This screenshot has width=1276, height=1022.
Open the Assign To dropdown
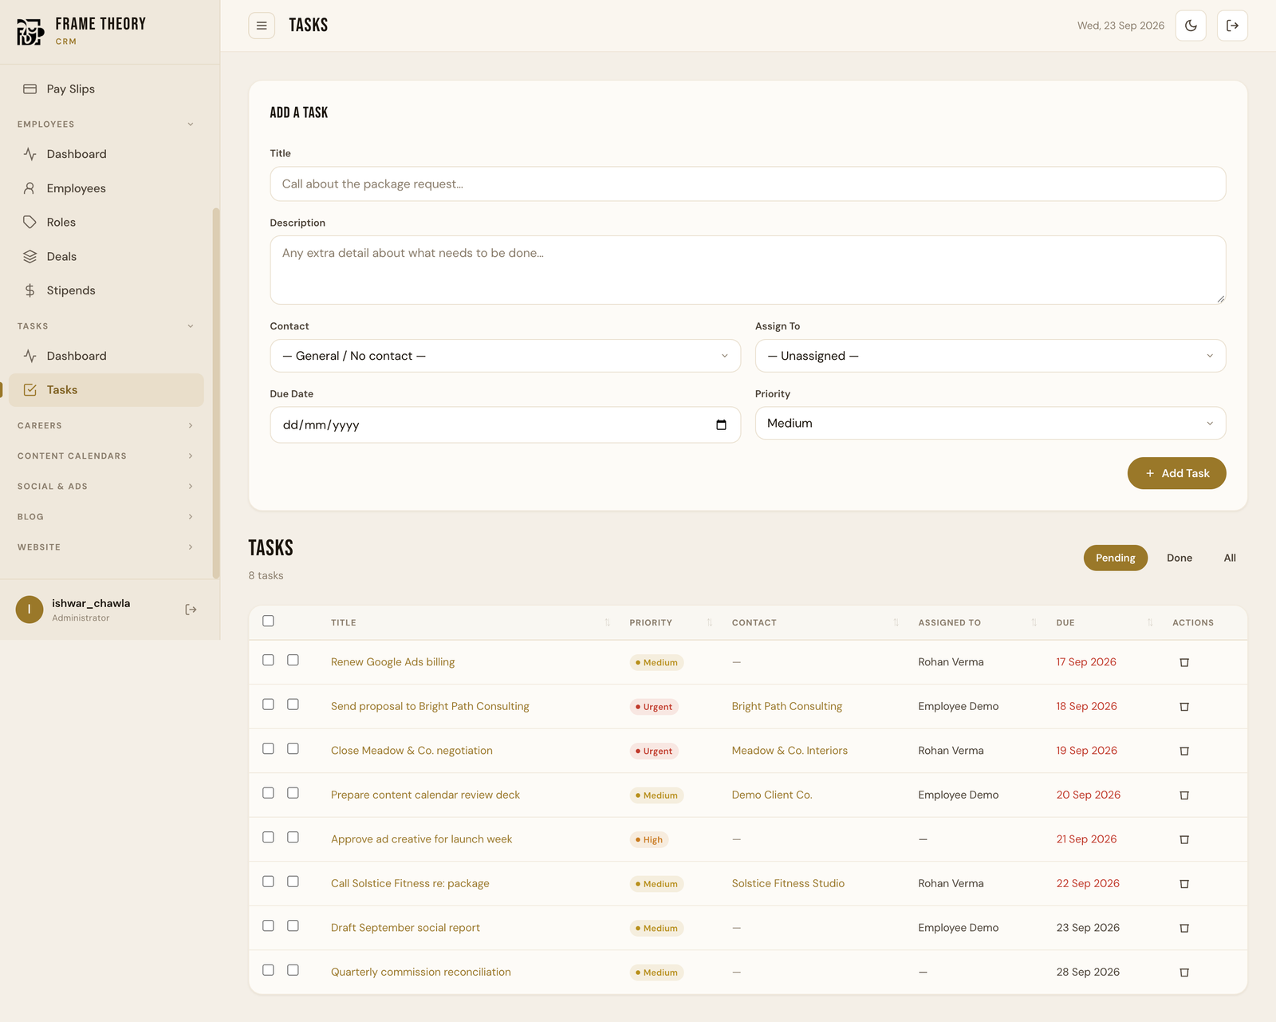click(x=990, y=356)
